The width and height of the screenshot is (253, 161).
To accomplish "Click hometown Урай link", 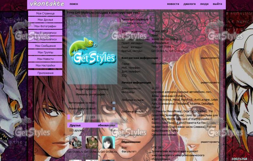I will (155, 35).
